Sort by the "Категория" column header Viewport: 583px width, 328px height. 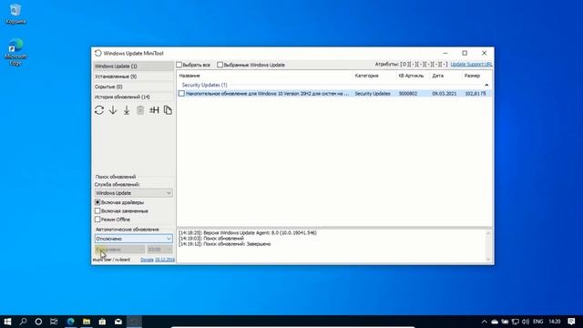(374, 76)
